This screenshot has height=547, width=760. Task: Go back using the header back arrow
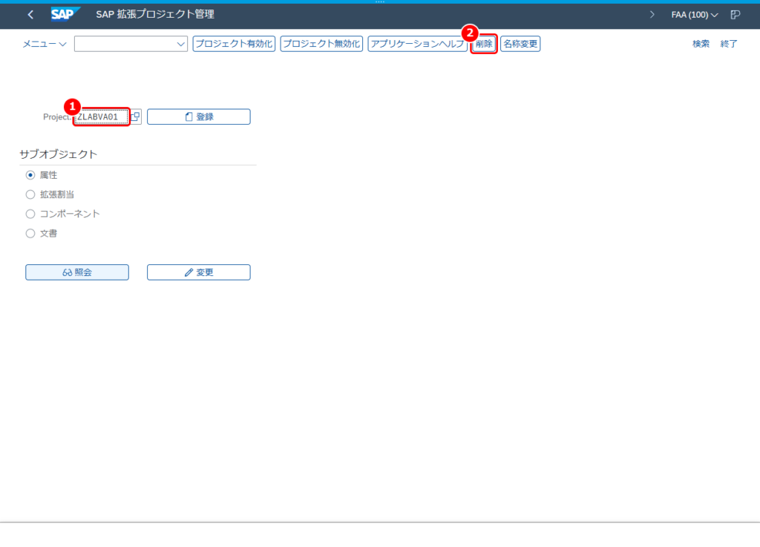30,15
